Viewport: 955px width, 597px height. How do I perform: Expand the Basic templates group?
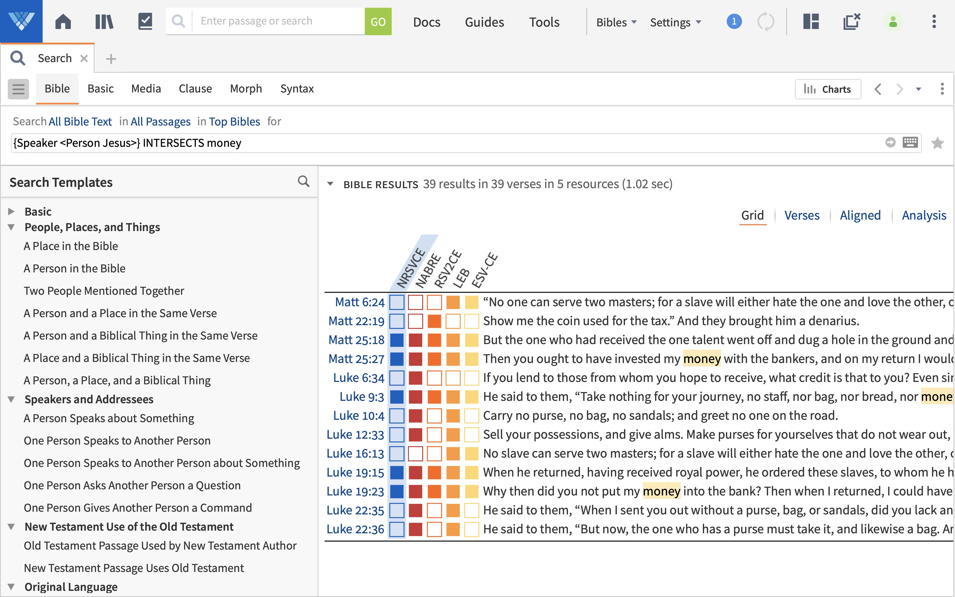tap(11, 212)
